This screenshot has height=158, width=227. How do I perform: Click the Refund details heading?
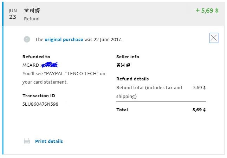coord(132,79)
